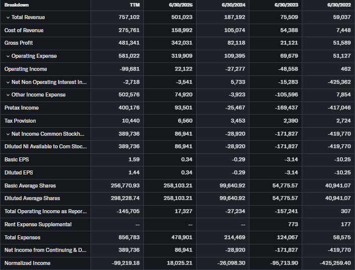Click the Tax Provision row label
Image resolution: width=355 pixels, height=270 pixels.
(20, 121)
